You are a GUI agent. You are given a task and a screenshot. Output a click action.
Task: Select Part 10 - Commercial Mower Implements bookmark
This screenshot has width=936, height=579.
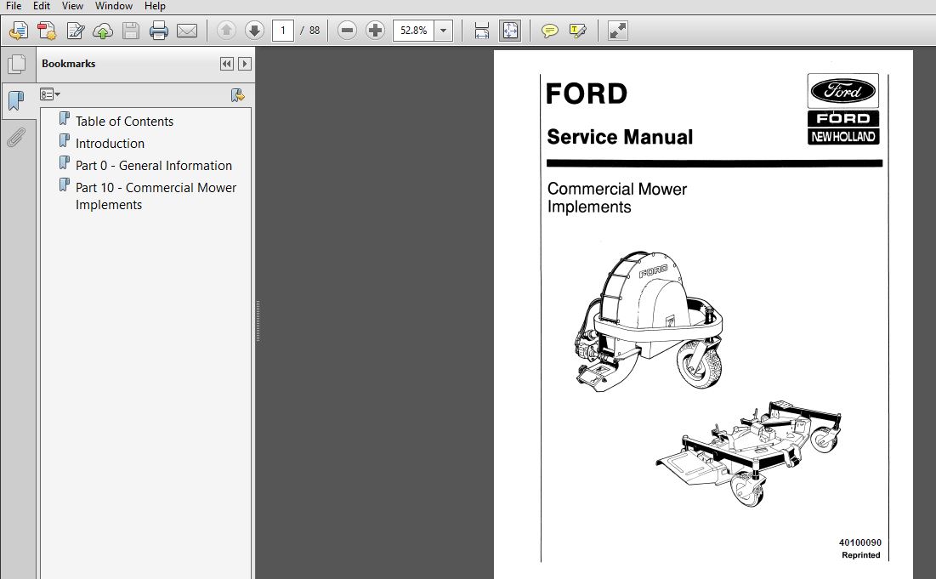click(x=156, y=196)
